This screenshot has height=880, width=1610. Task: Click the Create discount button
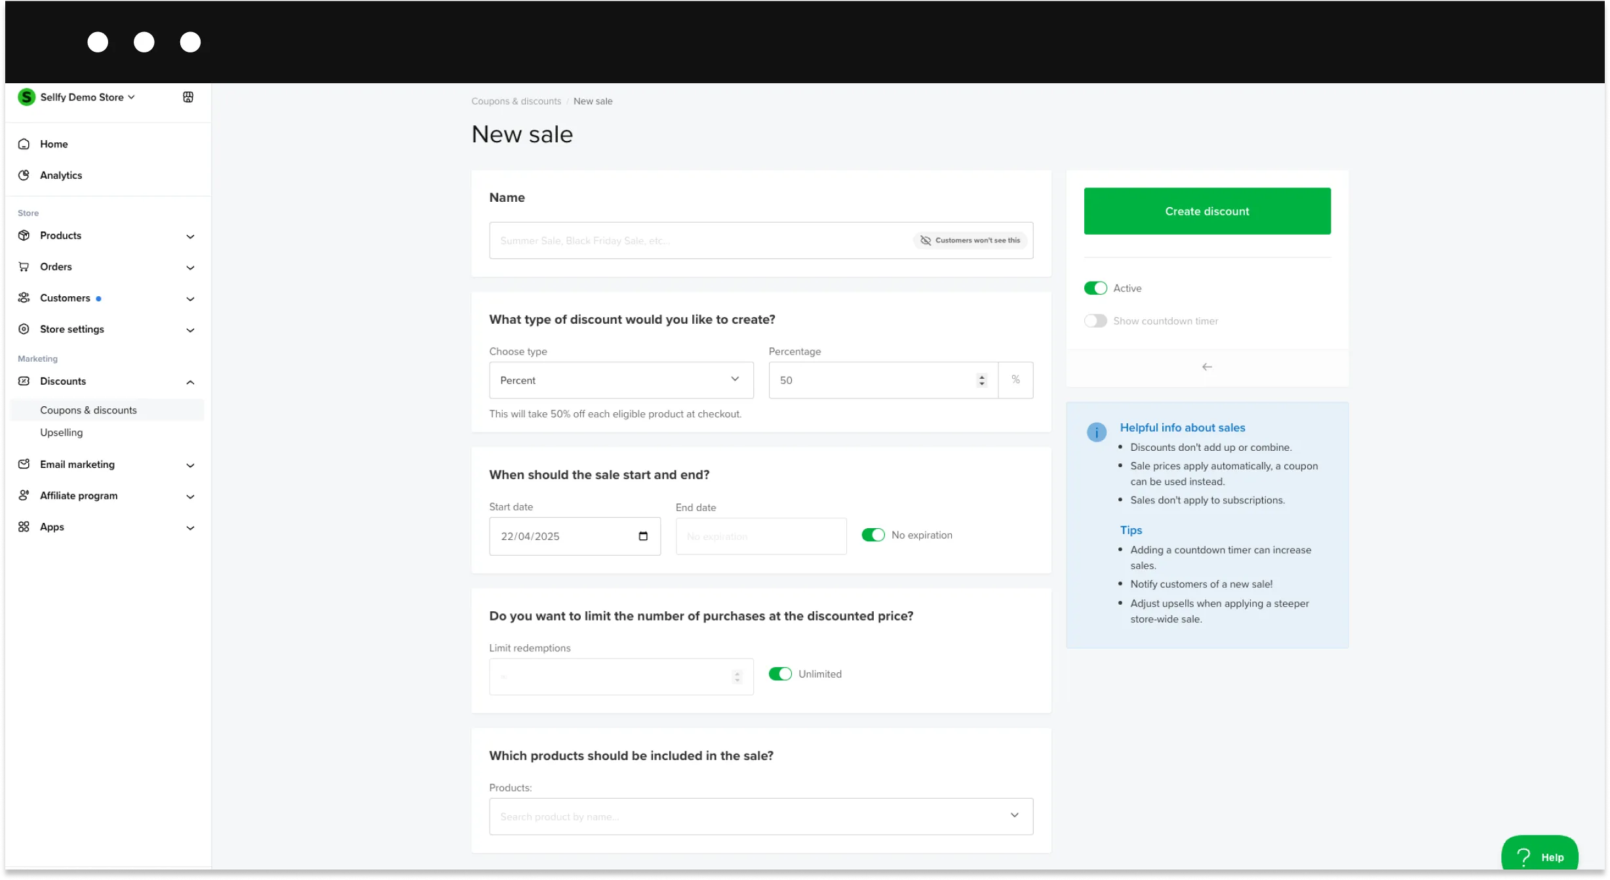[1207, 211]
